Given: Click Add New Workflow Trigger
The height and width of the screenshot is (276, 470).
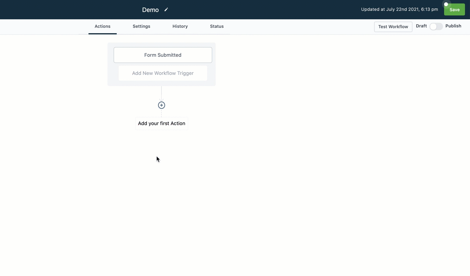Looking at the screenshot, I should pyautogui.click(x=163, y=73).
